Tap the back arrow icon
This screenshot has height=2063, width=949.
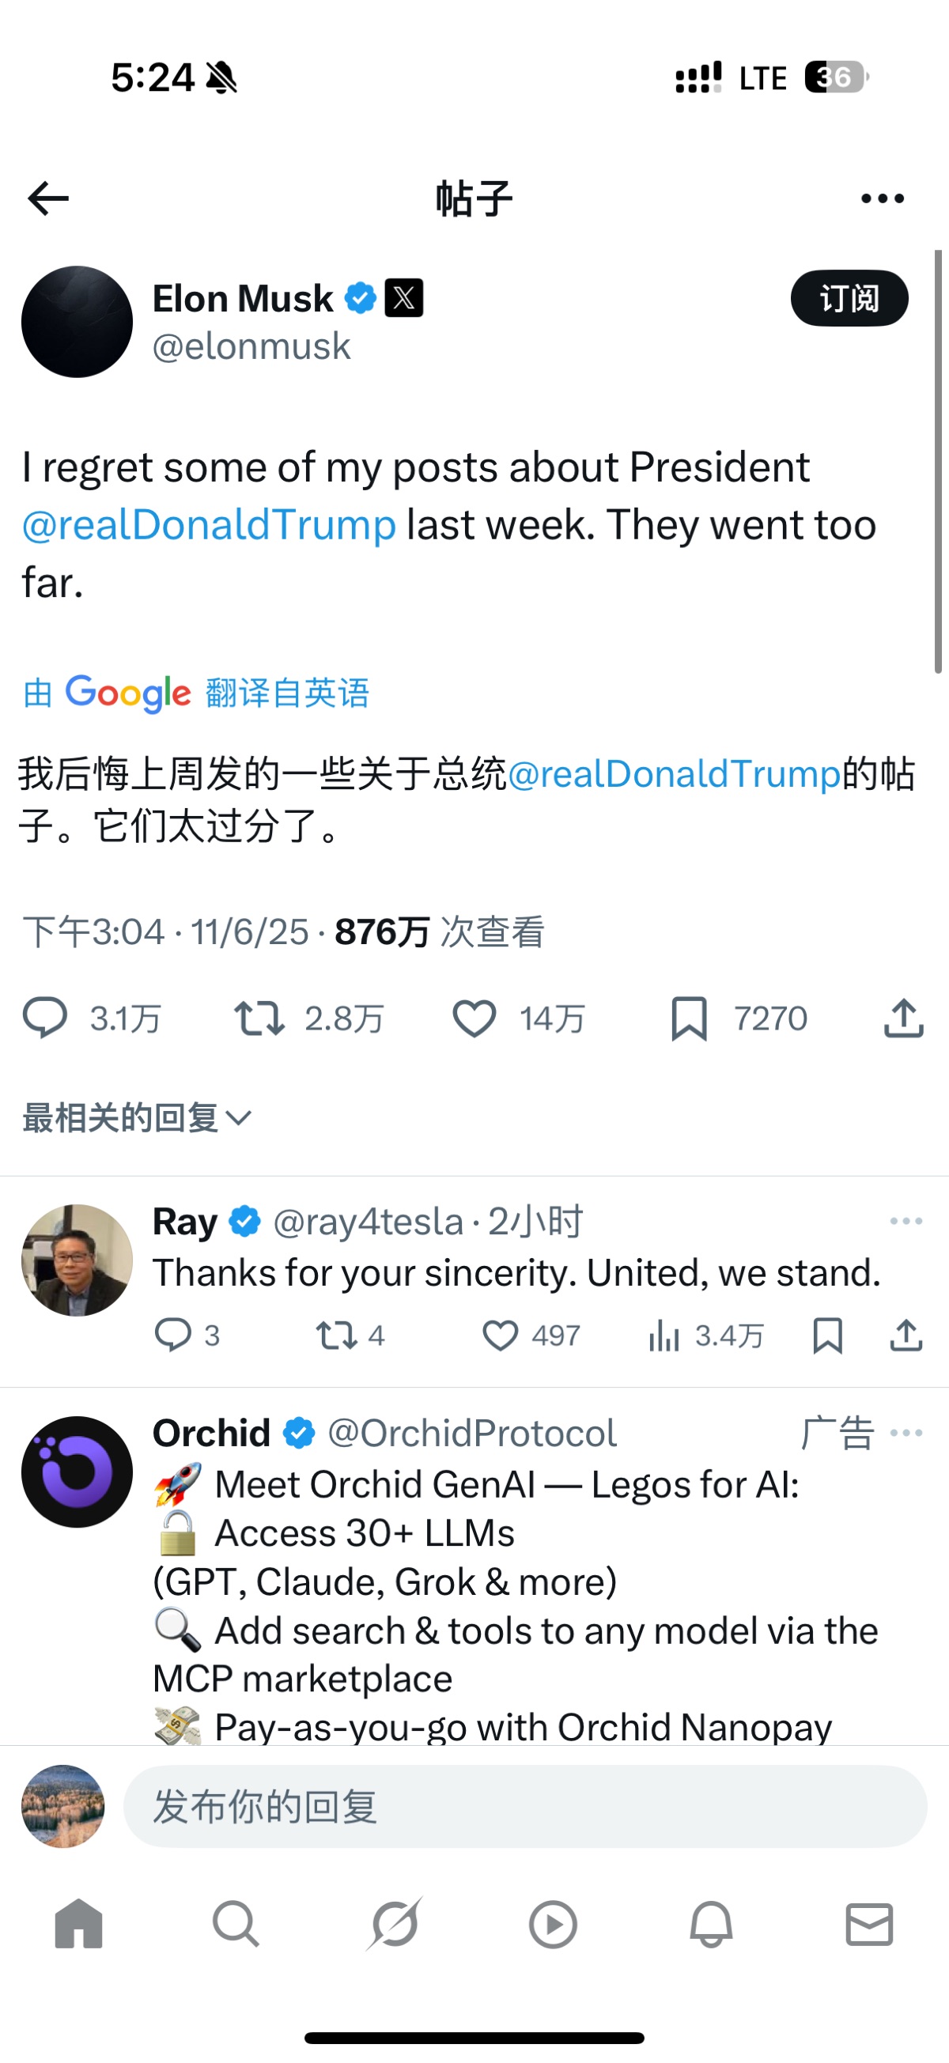[48, 198]
